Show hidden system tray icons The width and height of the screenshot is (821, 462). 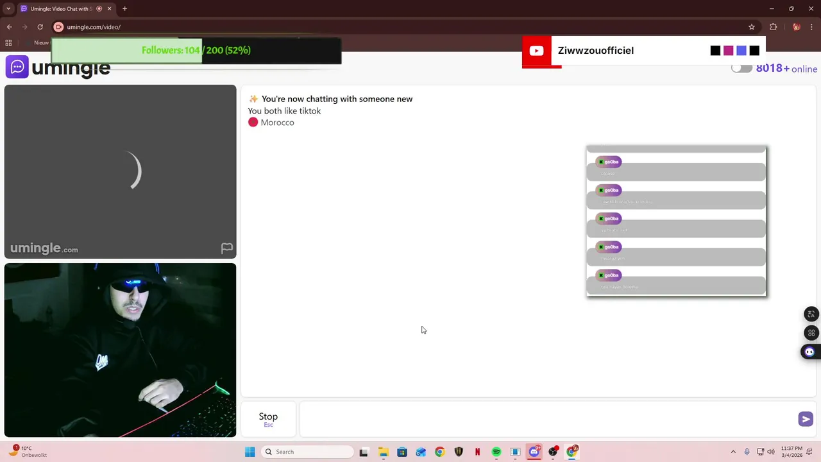tap(733, 452)
